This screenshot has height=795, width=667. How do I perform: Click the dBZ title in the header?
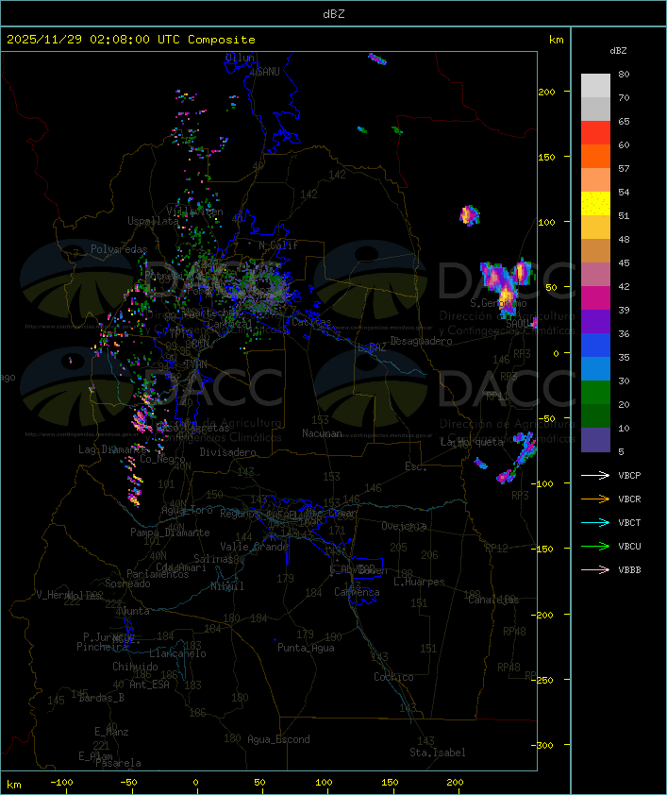[x=334, y=13]
